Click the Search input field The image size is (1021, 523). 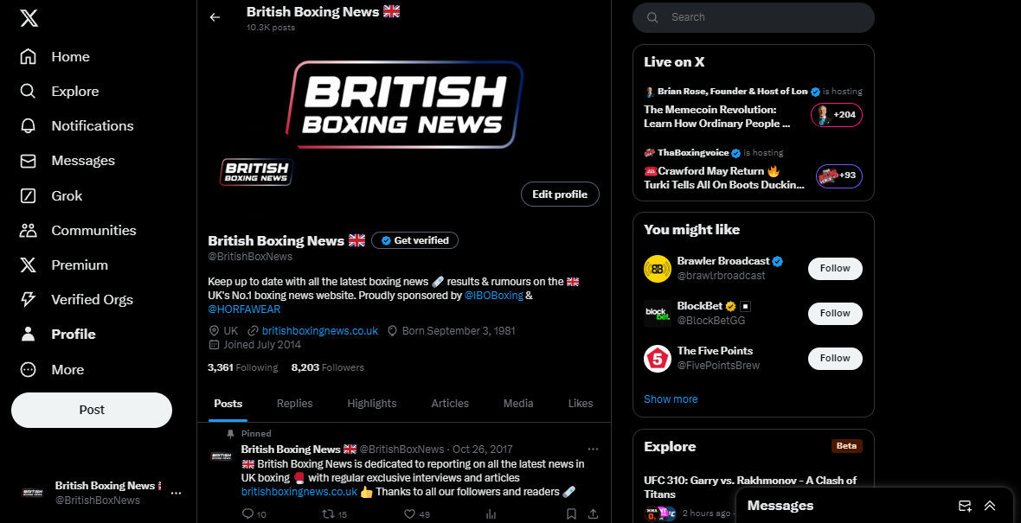point(754,17)
